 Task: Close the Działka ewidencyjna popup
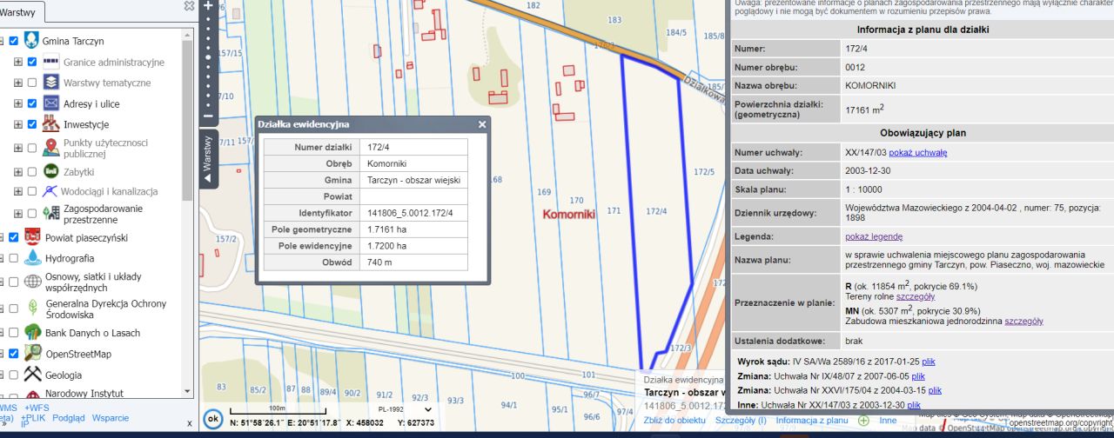482,124
